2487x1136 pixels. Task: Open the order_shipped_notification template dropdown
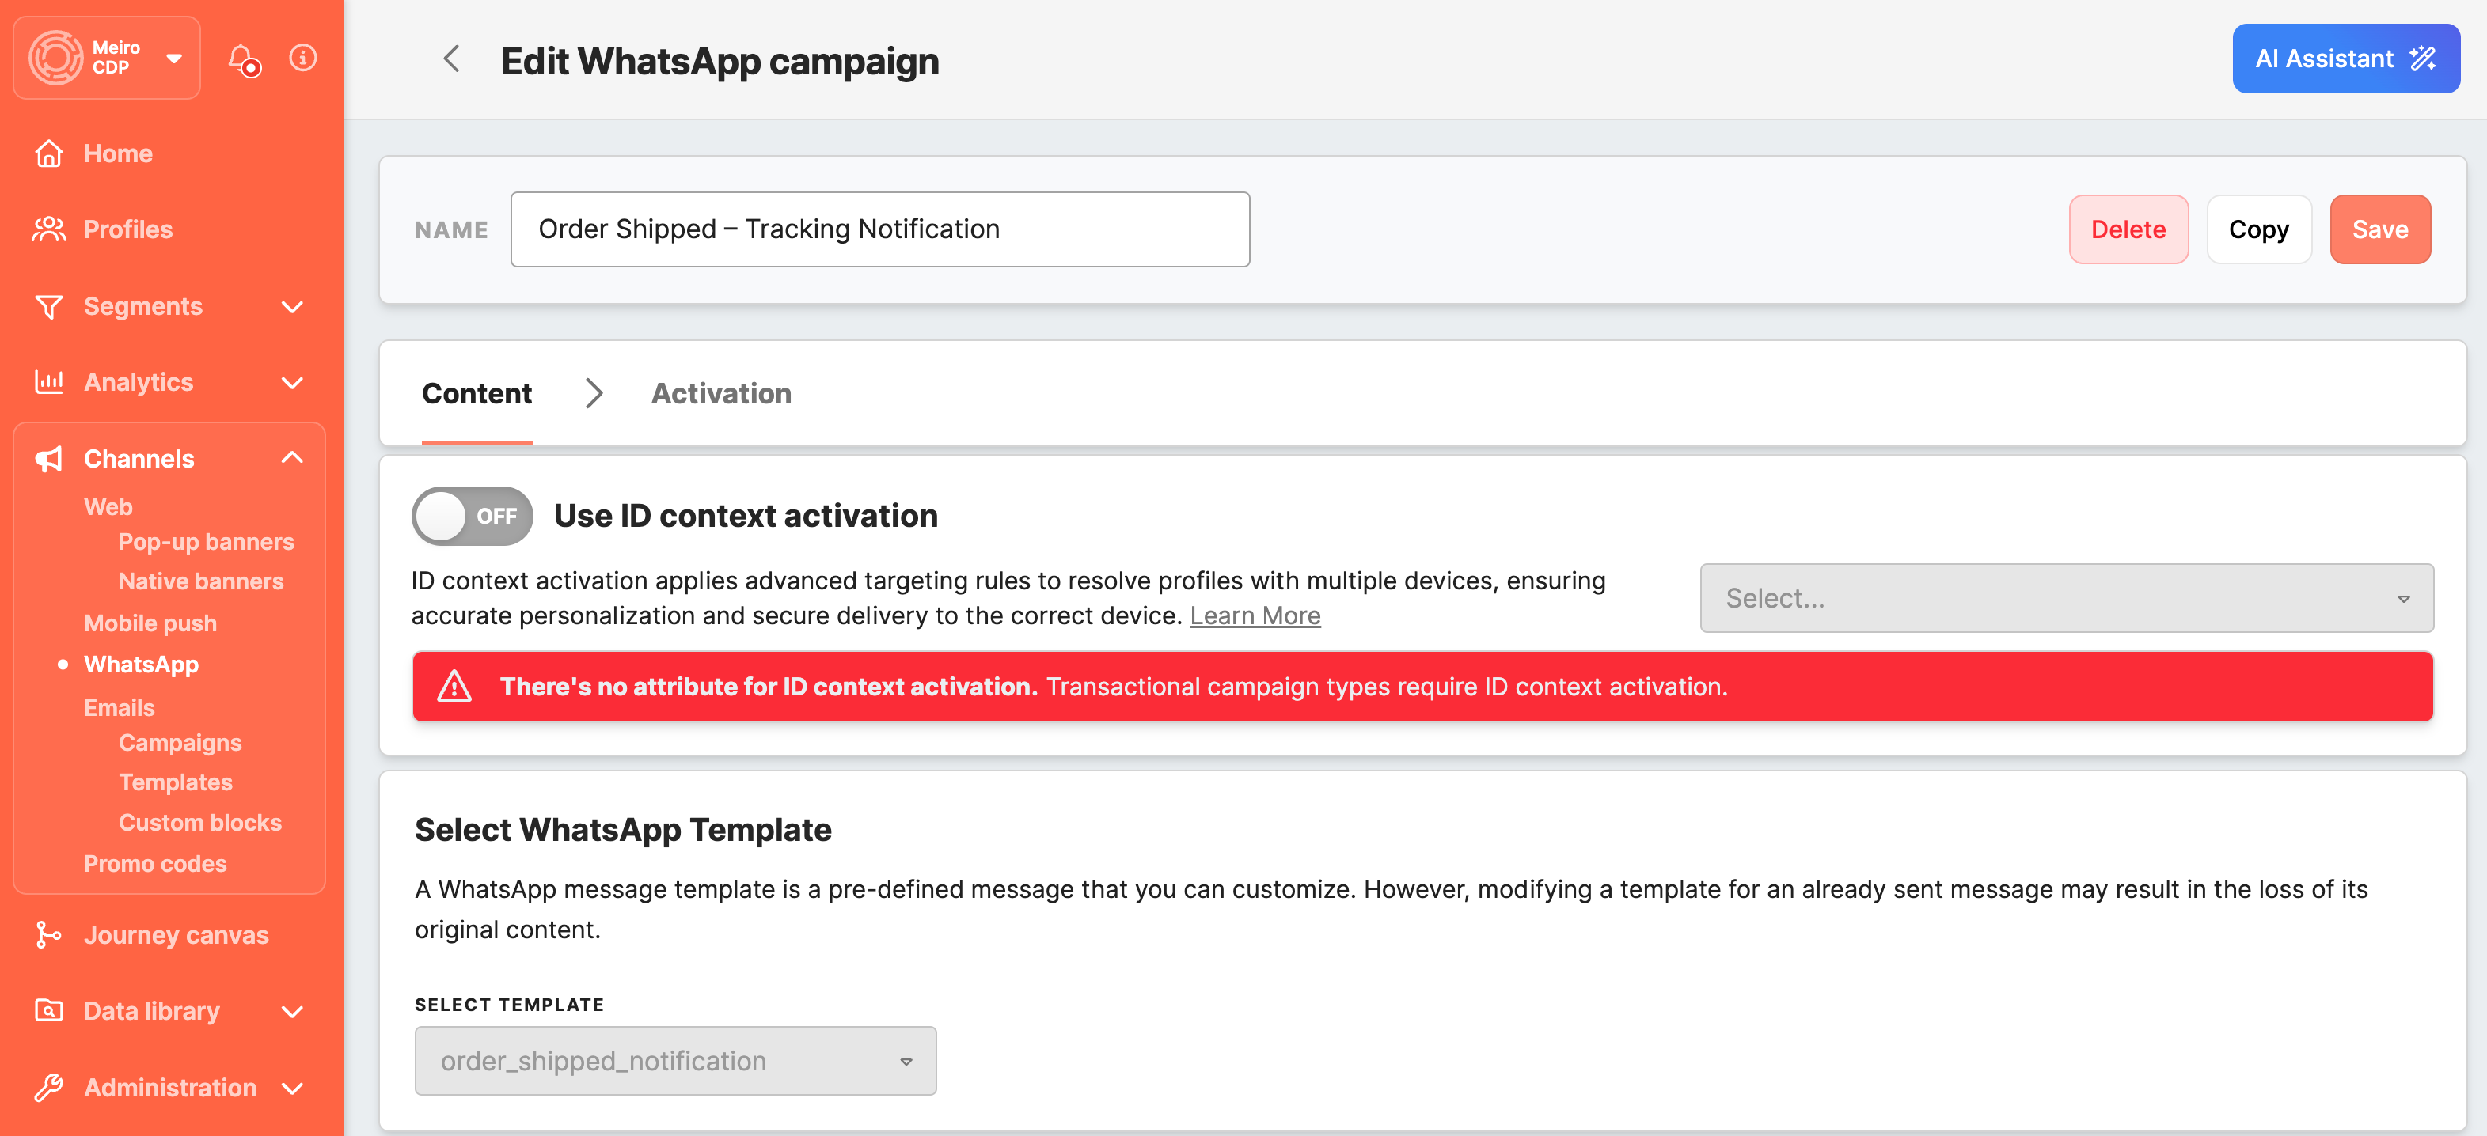click(x=675, y=1061)
